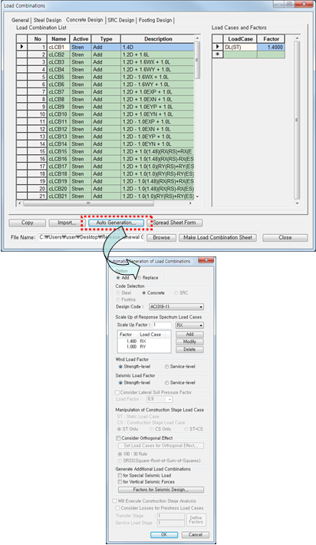Image resolution: width=316 pixels, height=545 pixels.
Task: Switch to the Steel Design tab
Action: pyautogui.click(x=48, y=20)
